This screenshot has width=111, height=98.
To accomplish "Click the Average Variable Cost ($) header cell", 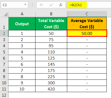I will [87, 24].
